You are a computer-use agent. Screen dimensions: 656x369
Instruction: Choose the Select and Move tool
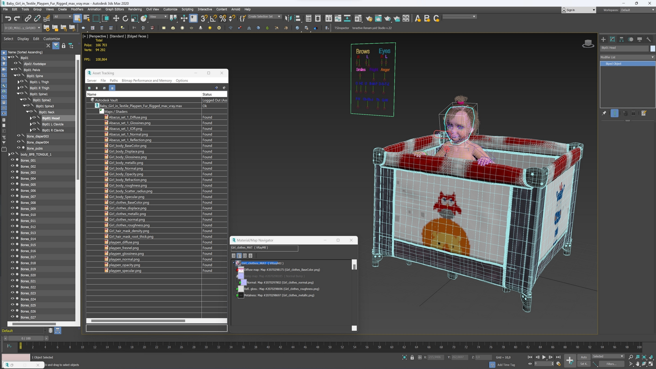pyautogui.click(x=116, y=18)
